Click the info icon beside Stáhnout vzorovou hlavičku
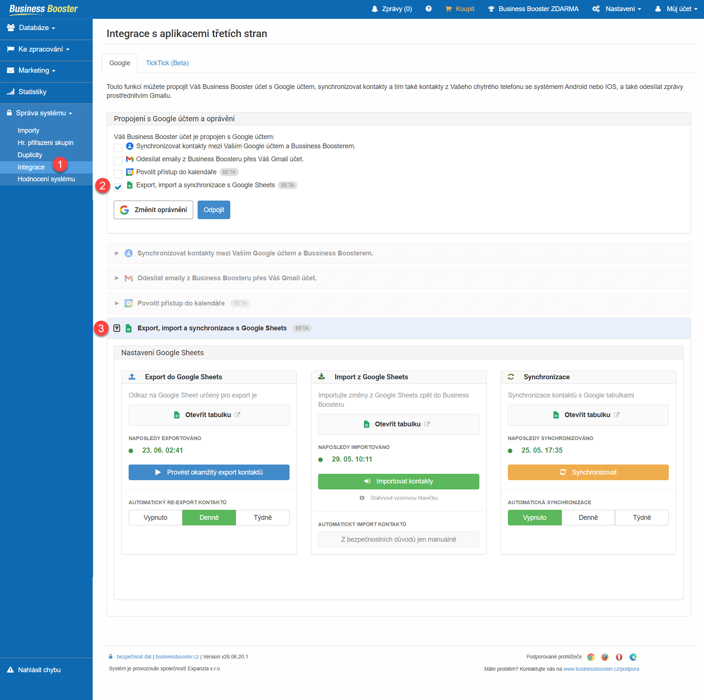Screen dimensions: 704x700 coord(362,498)
